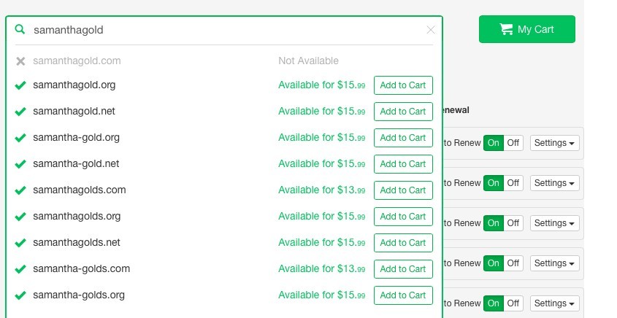The image size is (617, 318).
Task: Turn auto renew On in fourth row
Action: pos(494,263)
